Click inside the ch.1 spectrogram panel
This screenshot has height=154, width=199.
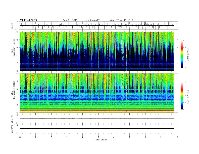click(x=97, y=51)
